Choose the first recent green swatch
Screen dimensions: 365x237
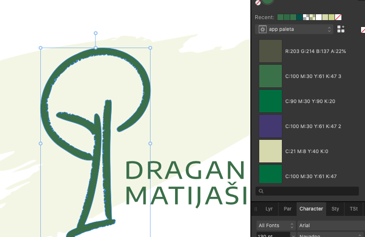(x=280, y=17)
